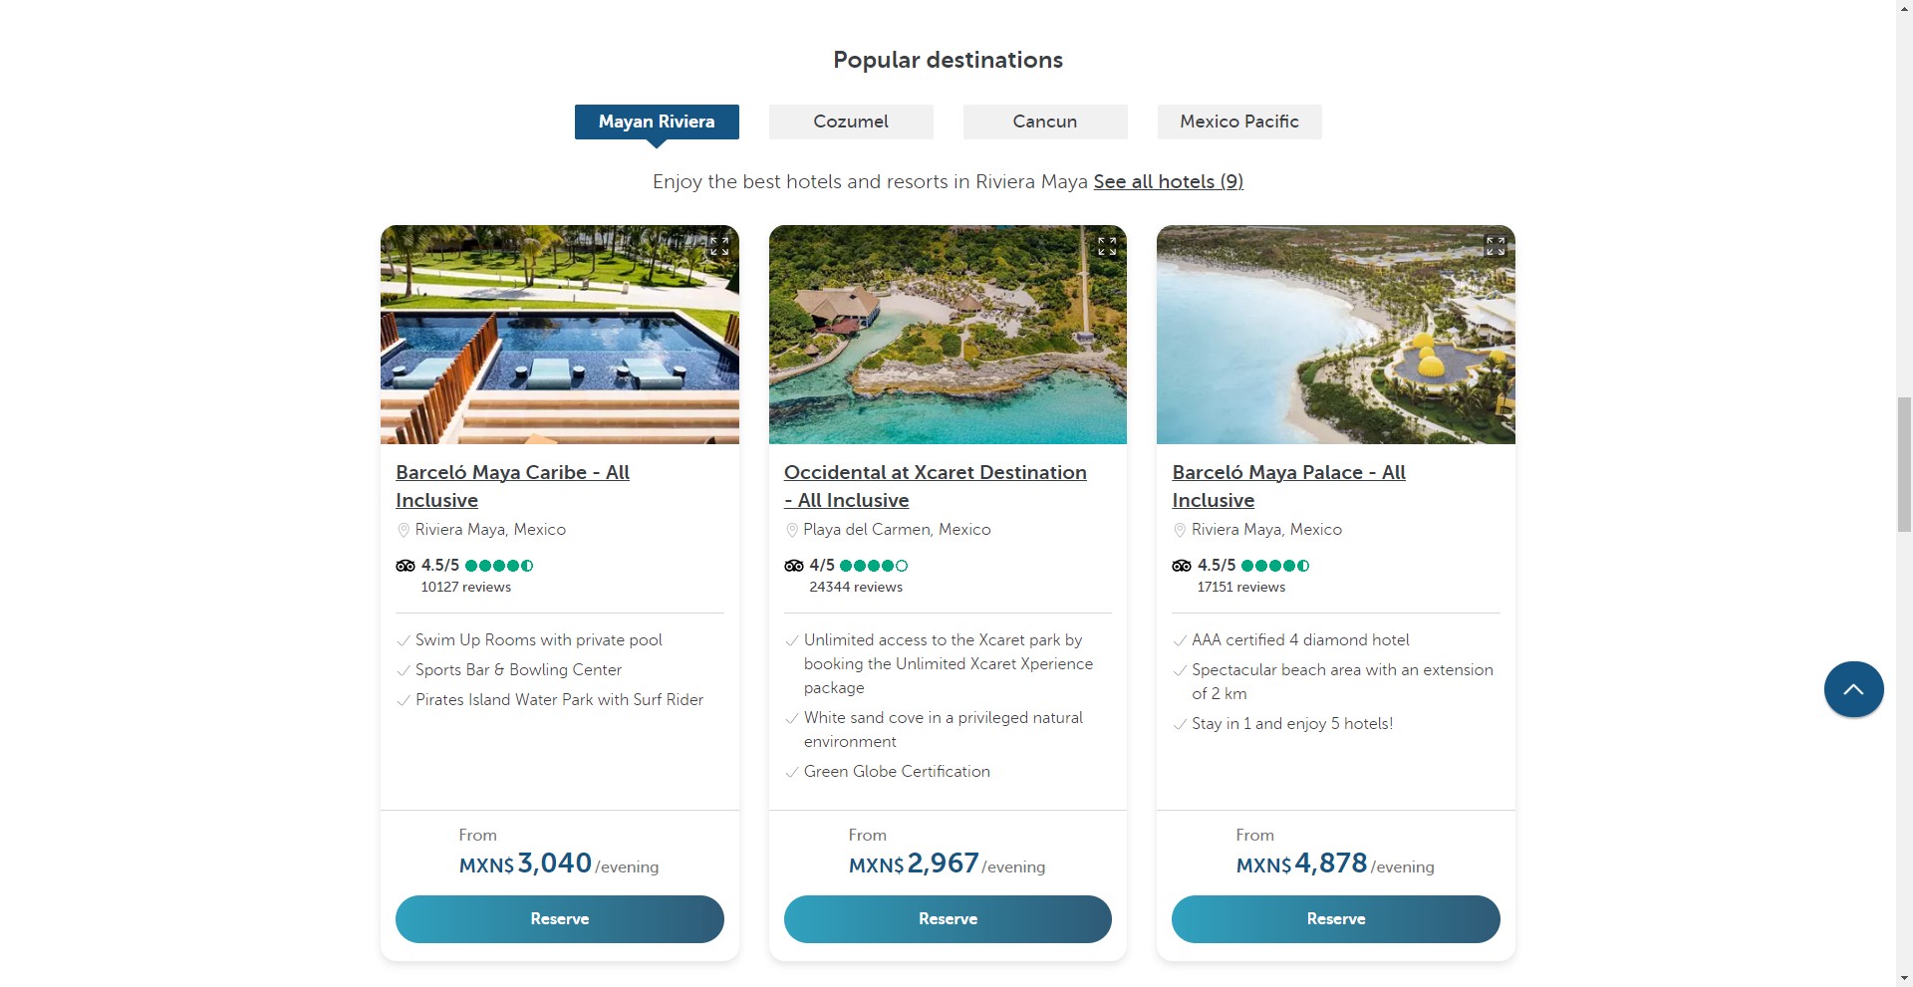1913x987 pixels.
Task: Expand the Occidental at Xcaret photo fullscreen
Action: (1107, 246)
